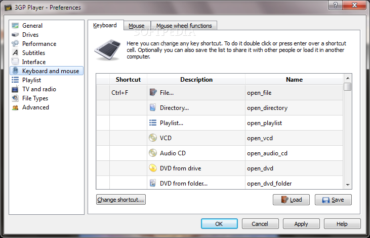Image resolution: width=370 pixels, height=238 pixels.
Task: Click the File Types icon
Action: tap(15, 98)
